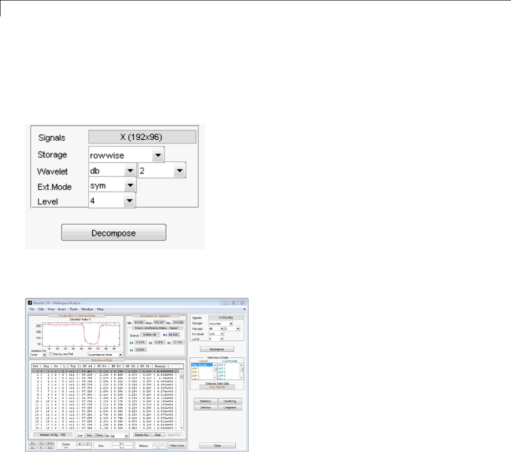
Task: Click the Desc. sort button
Action: tap(100, 435)
